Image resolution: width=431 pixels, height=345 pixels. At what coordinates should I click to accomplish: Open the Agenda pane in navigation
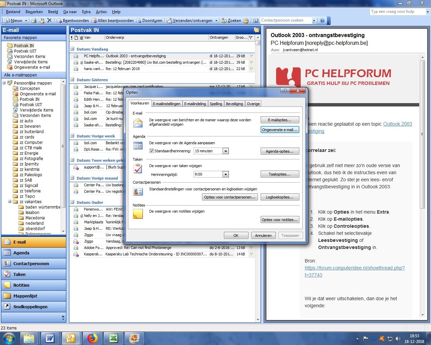click(34, 253)
